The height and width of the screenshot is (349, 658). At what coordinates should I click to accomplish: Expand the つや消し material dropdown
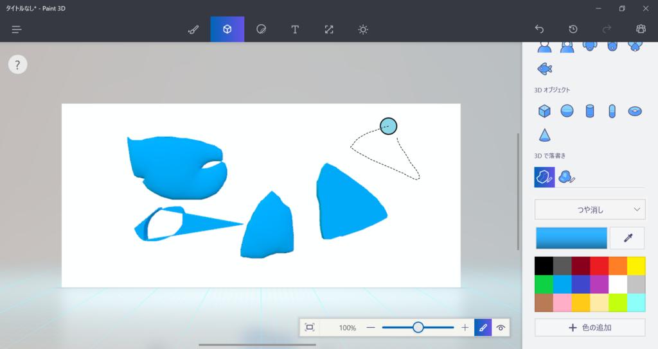point(590,210)
